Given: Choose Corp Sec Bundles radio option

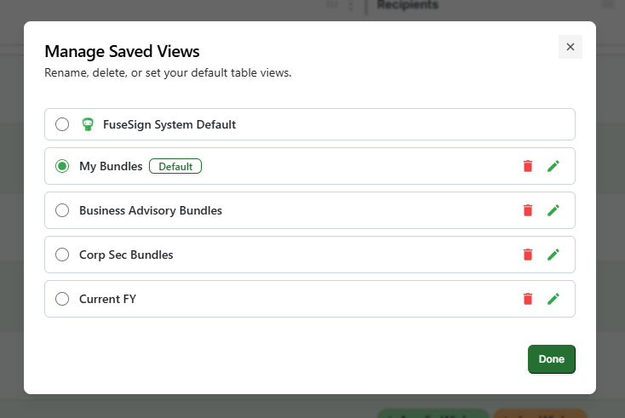Looking at the screenshot, I should (62, 255).
